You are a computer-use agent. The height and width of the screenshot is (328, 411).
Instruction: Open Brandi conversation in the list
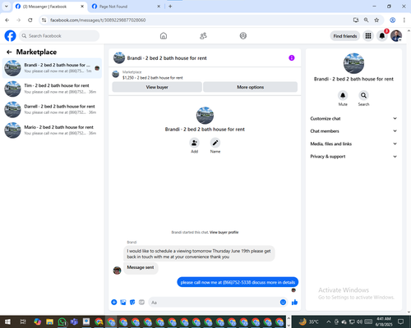[52, 68]
